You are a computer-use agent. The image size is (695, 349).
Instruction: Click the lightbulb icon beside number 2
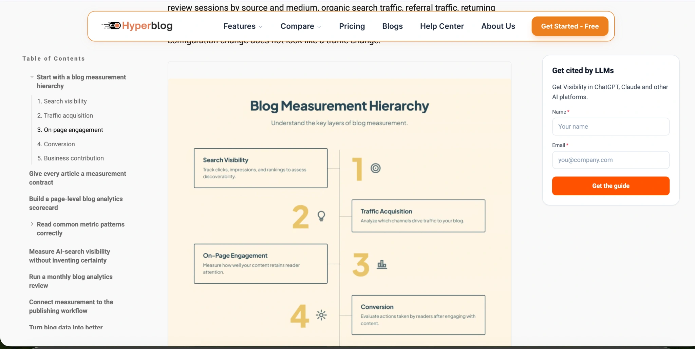[x=321, y=216]
